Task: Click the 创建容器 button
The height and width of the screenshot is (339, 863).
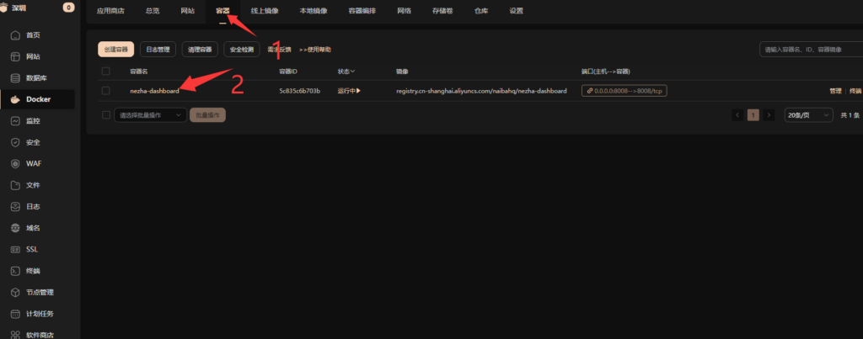Action: 116,50
